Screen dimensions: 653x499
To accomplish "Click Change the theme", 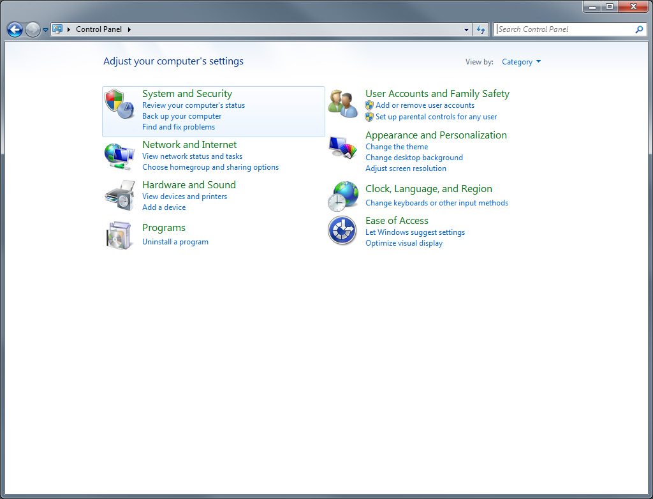I will [x=397, y=147].
